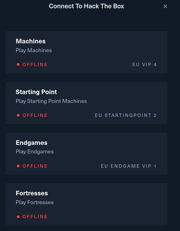The width and height of the screenshot is (180, 231).
Task: Click the Play Machines subtitle
Action: 34,50
